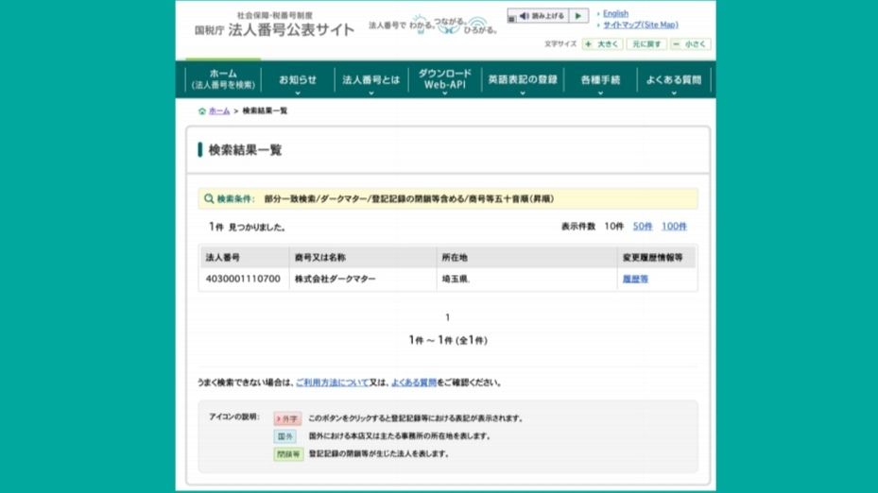This screenshot has width=878, height=493.
Task: Decrease text size with 小さく button
Action: (x=690, y=44)
